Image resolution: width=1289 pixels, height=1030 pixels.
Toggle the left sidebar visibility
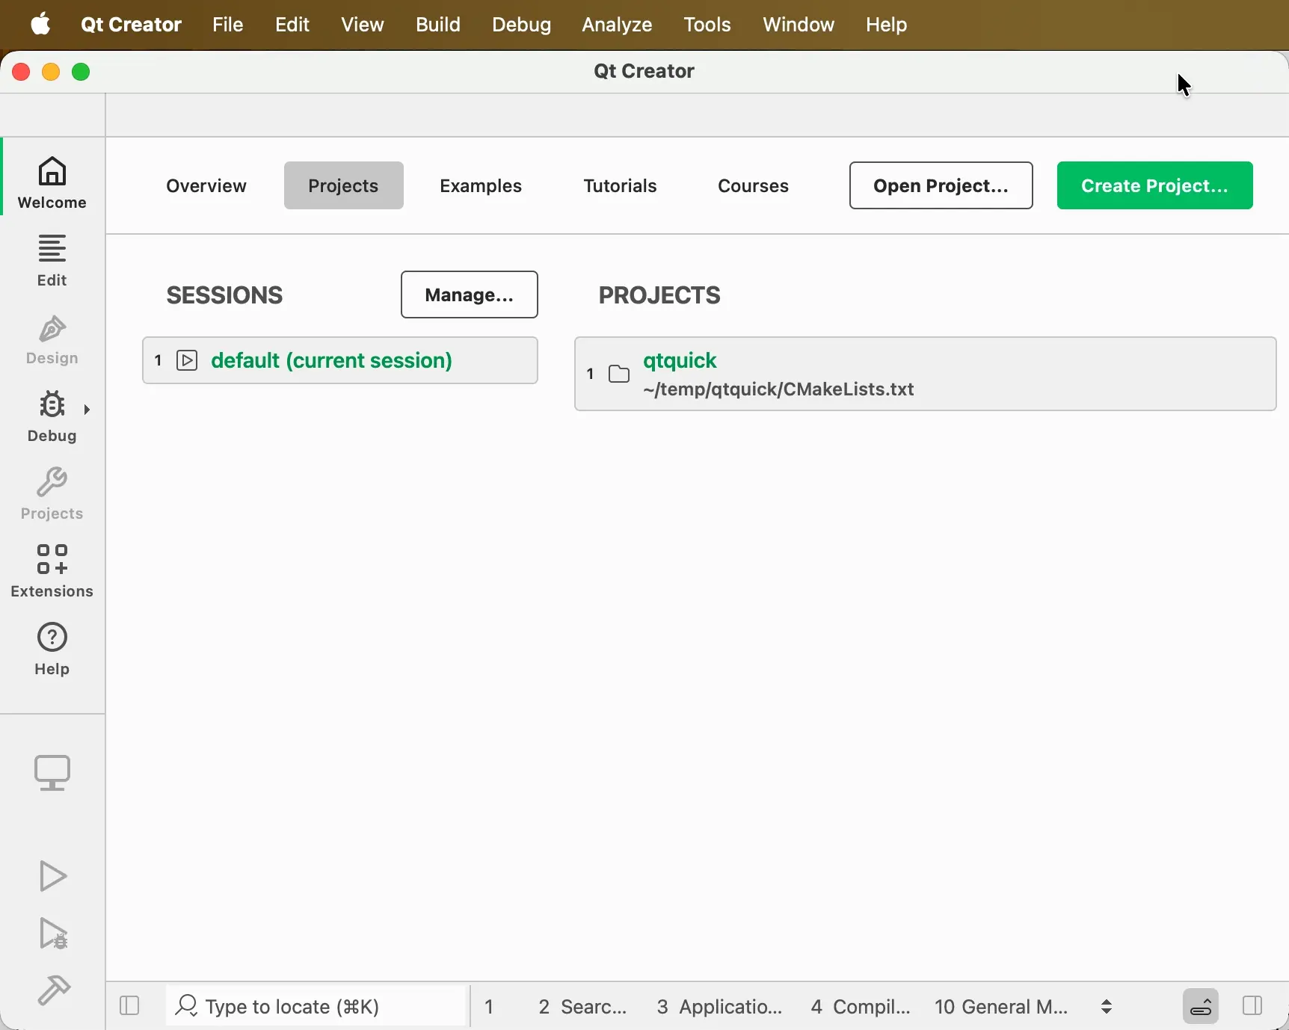pyautogui.click(x=129, y=1007)
